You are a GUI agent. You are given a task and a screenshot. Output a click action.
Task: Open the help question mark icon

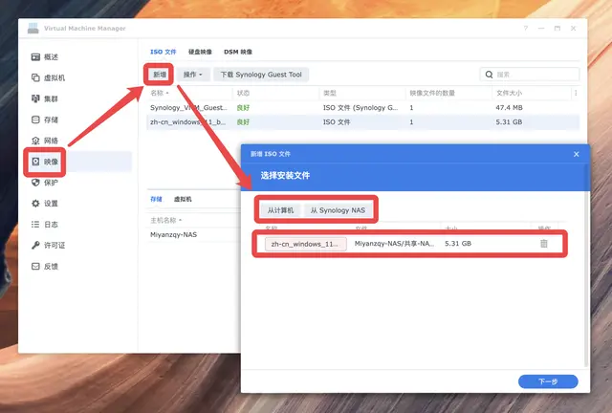point(526,28)
